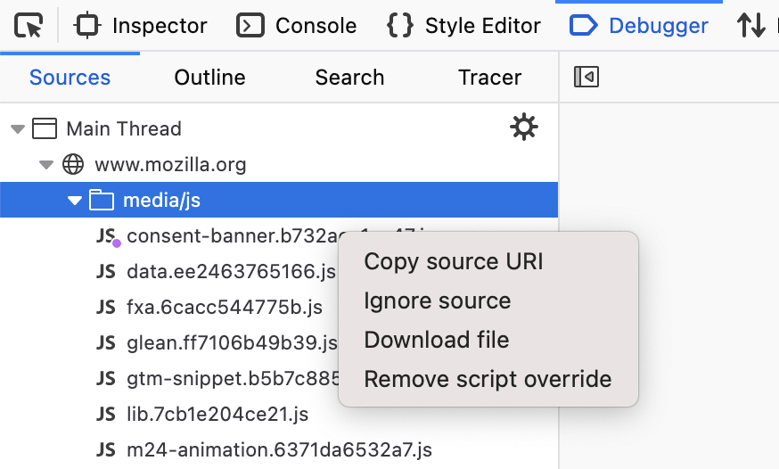Image resolution: width=779 pixels, height=469 pixels.
Task: Click the folder icon beside media/js
Action: 102,200
